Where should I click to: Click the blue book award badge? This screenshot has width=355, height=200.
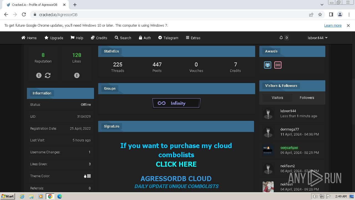pos(268,65)
